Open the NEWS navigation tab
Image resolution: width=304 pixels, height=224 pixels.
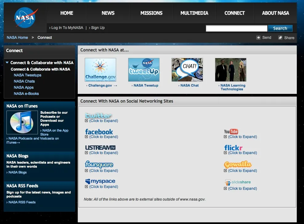[x=108, y=13]
